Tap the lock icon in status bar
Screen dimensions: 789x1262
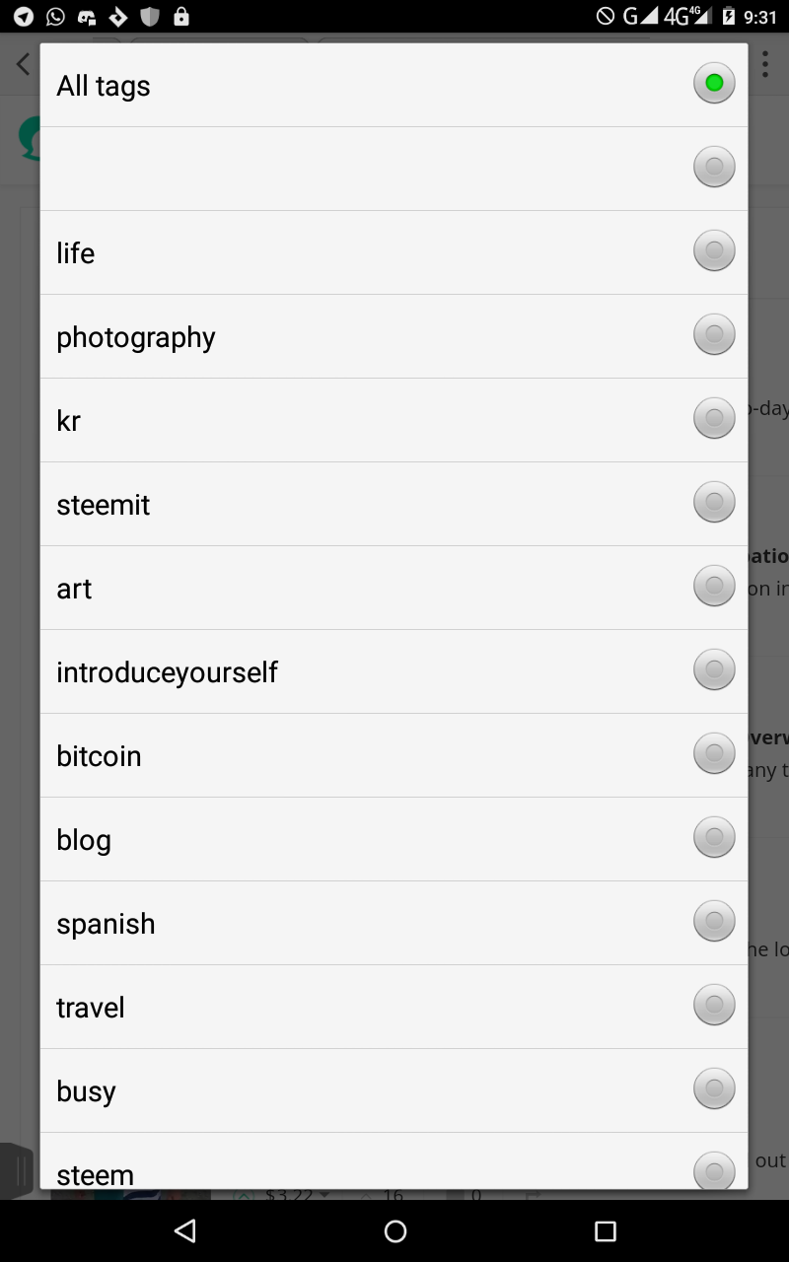click(181, 17)
